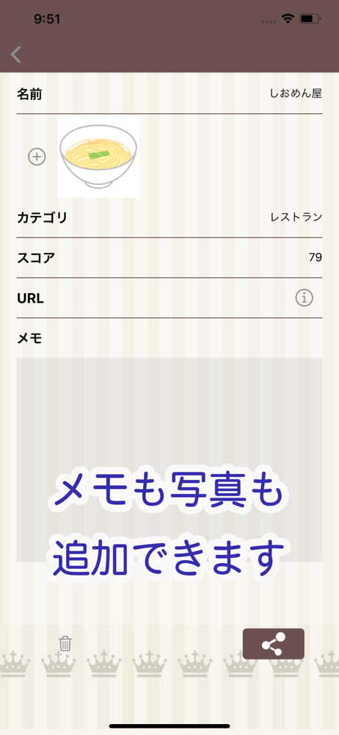Check the battery indicator icon
339x735 pixels.
[310, 19]
